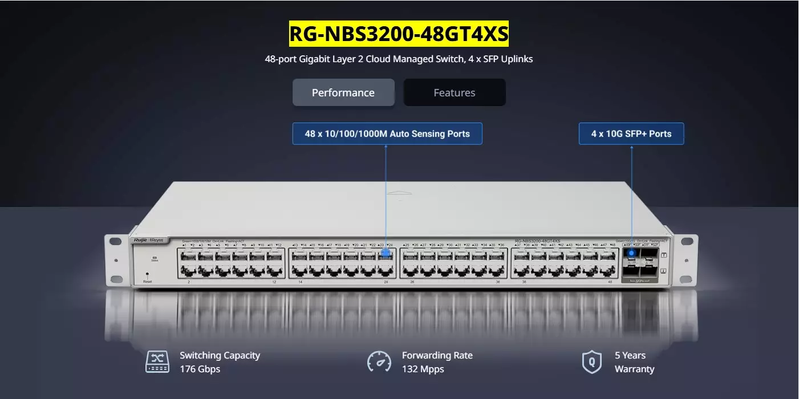Click the "48 x 10/100/1000M Auto Sensing Ports" callout
The width and height of the screenshot is (799, 399).
[387, 134]
